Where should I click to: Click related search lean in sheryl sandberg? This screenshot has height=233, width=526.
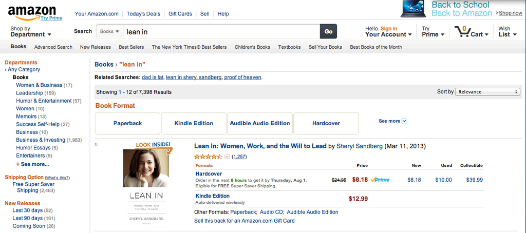[x=194, y=77]
